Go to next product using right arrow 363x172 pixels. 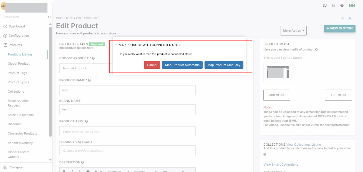(350, 18)
